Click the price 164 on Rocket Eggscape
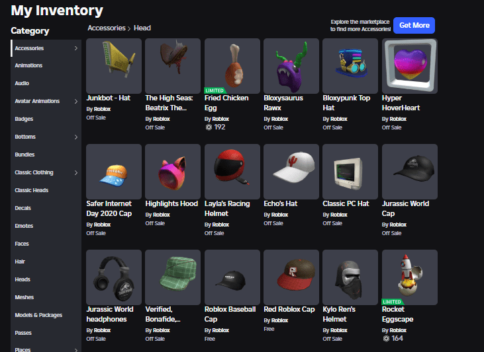Image resolution: width=484 pixels, height=352 pixels. click(x=397, y=338)
